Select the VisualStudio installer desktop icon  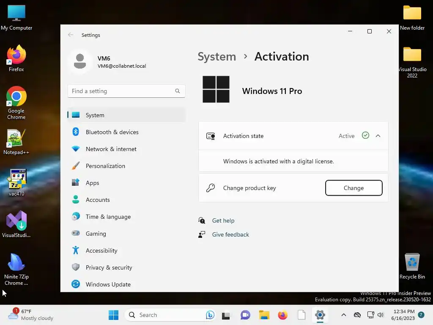coord(16,224)
